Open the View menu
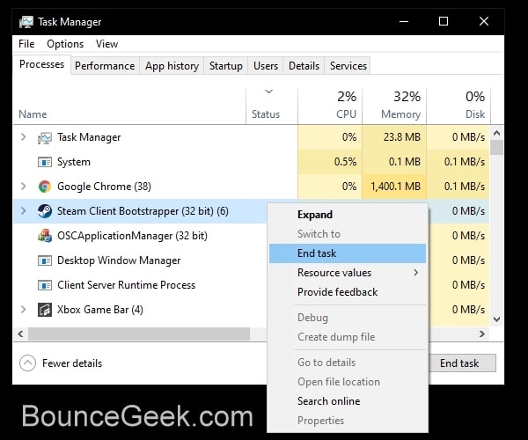The width and height of the screenshot is (528, 440). point(106,44)
